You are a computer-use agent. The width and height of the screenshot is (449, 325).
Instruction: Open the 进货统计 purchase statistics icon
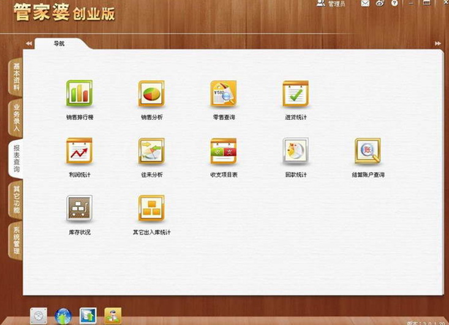[296, 93]
